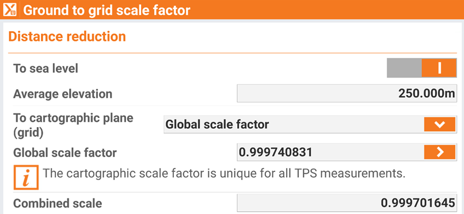
Task: Click the gray off side of toggle
Action: pyautogui.click(x=404, y=68)
